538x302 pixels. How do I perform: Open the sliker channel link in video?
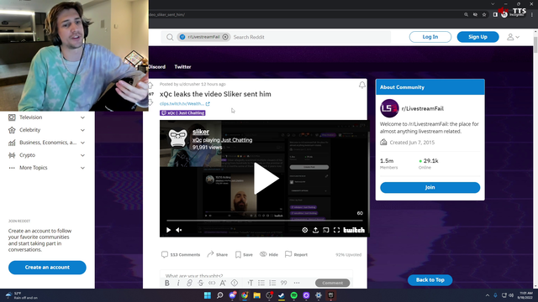(201, 132)
